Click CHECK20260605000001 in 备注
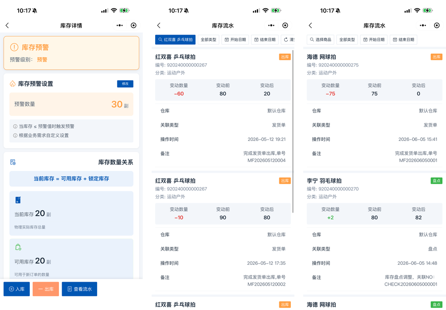This screenshot has height=310, width=446. pos(411,284)
